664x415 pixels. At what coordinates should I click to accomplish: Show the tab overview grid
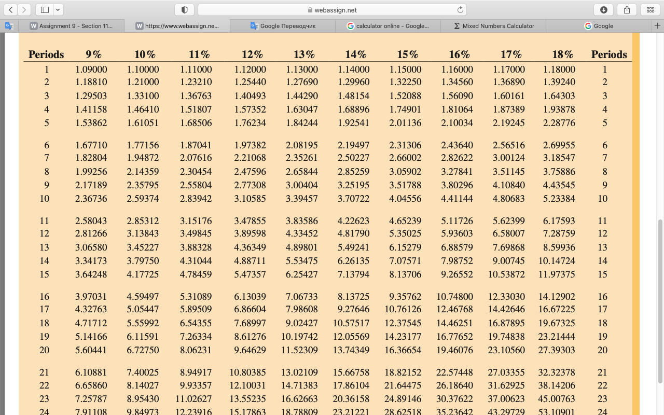[x=651, y=10]
